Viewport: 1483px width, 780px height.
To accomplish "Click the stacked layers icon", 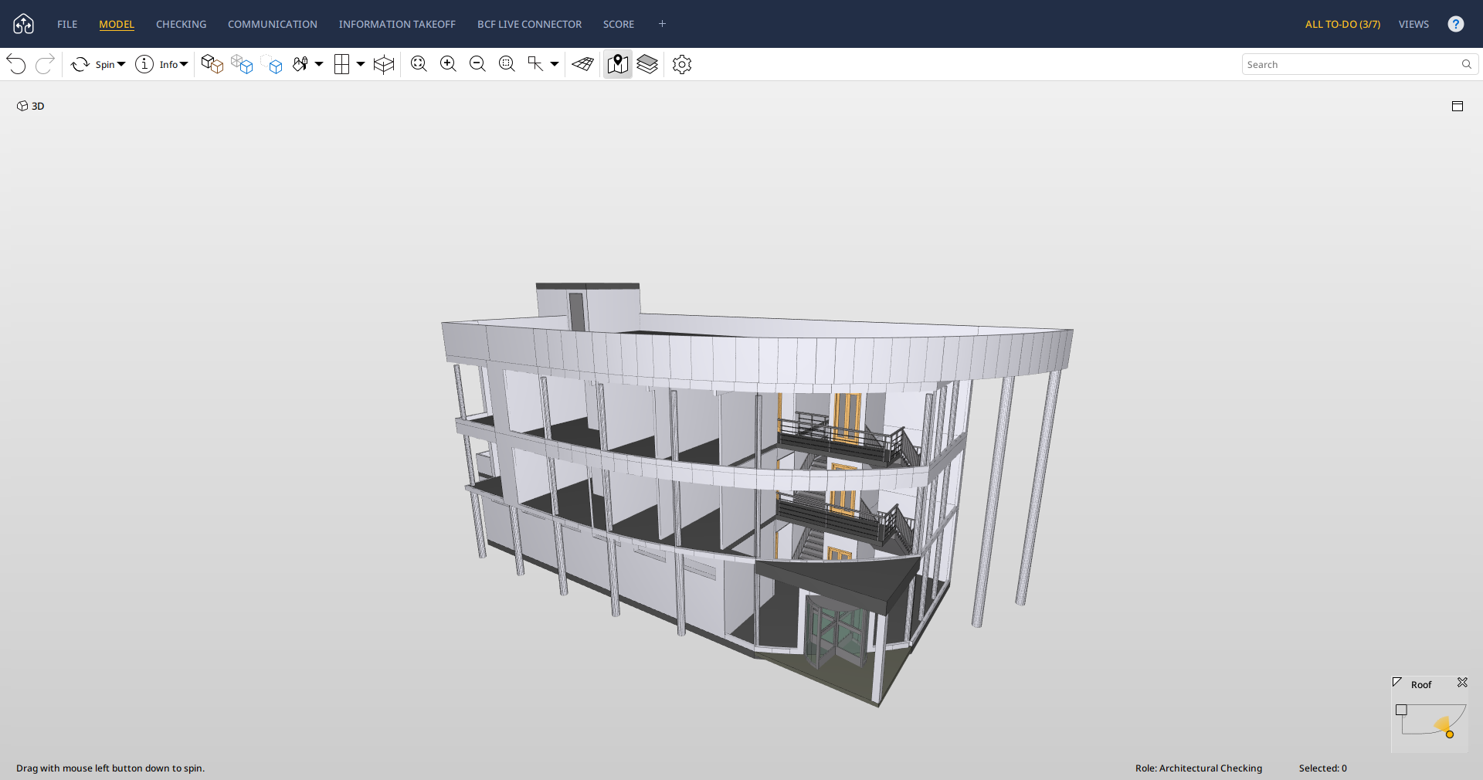I will click(647, 64).
